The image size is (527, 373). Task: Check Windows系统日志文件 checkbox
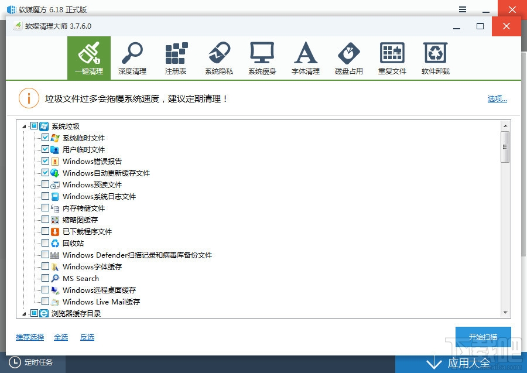(x=45, y=196)
